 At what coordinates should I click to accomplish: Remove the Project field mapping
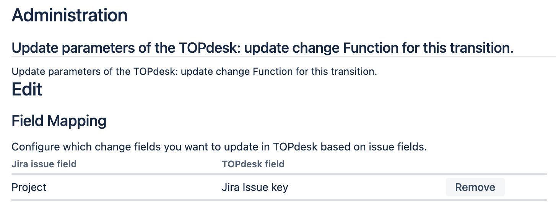[475, 187]
